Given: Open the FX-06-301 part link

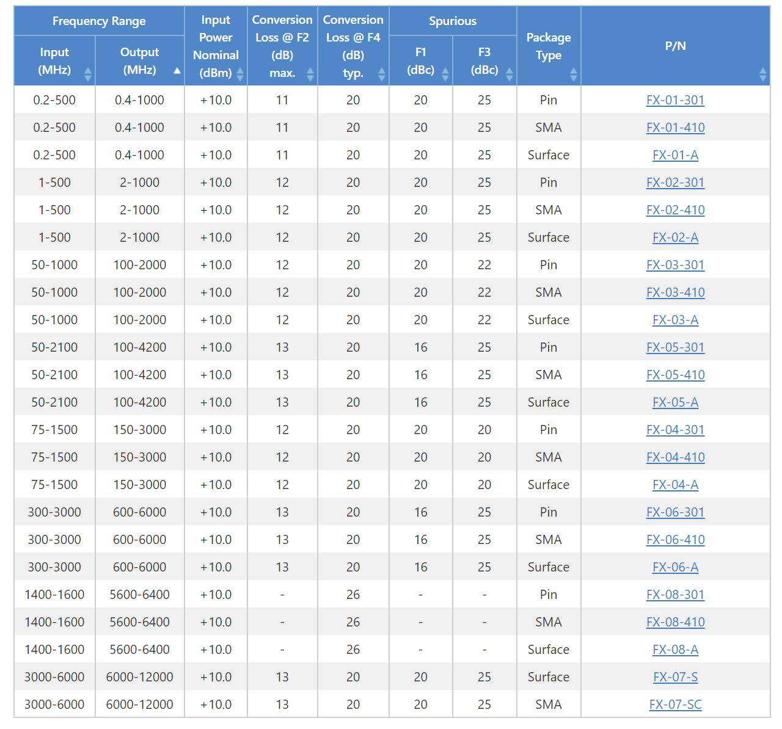Looking at the screenshot, I should click(675, 512).
